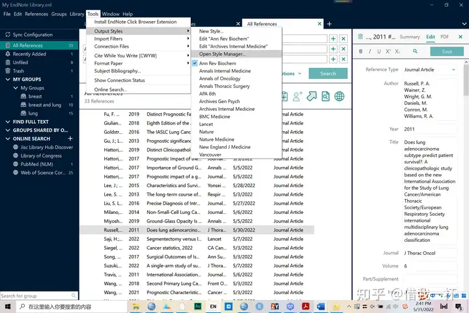Select checked Ann Rev Biochem style

pos(218,63)
